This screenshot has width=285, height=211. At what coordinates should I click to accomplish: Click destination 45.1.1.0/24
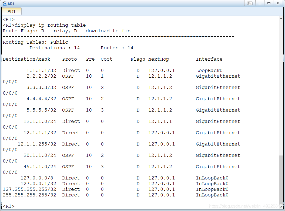pos(40,167)
